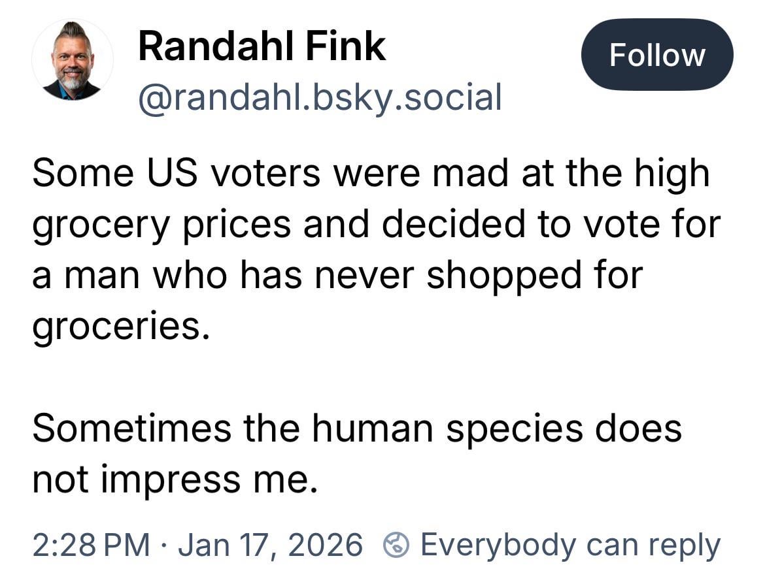The height and width of the screenshot is (569, 765).
Task: Click the word "does" after "species"
Action: (x=643, y=429)
